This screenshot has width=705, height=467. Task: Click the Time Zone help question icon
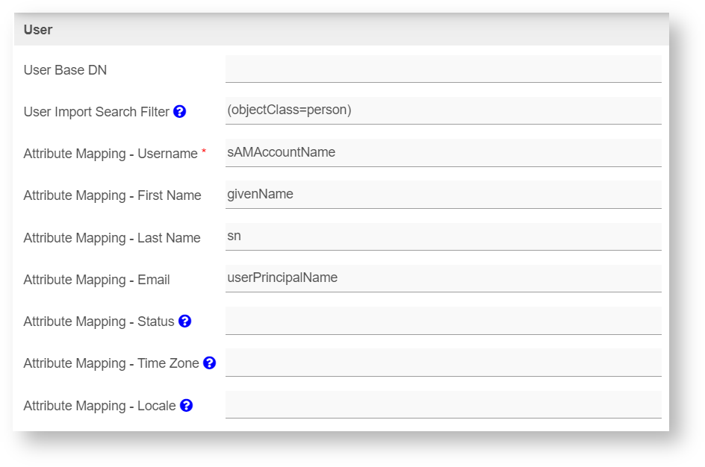coord(209,363)
